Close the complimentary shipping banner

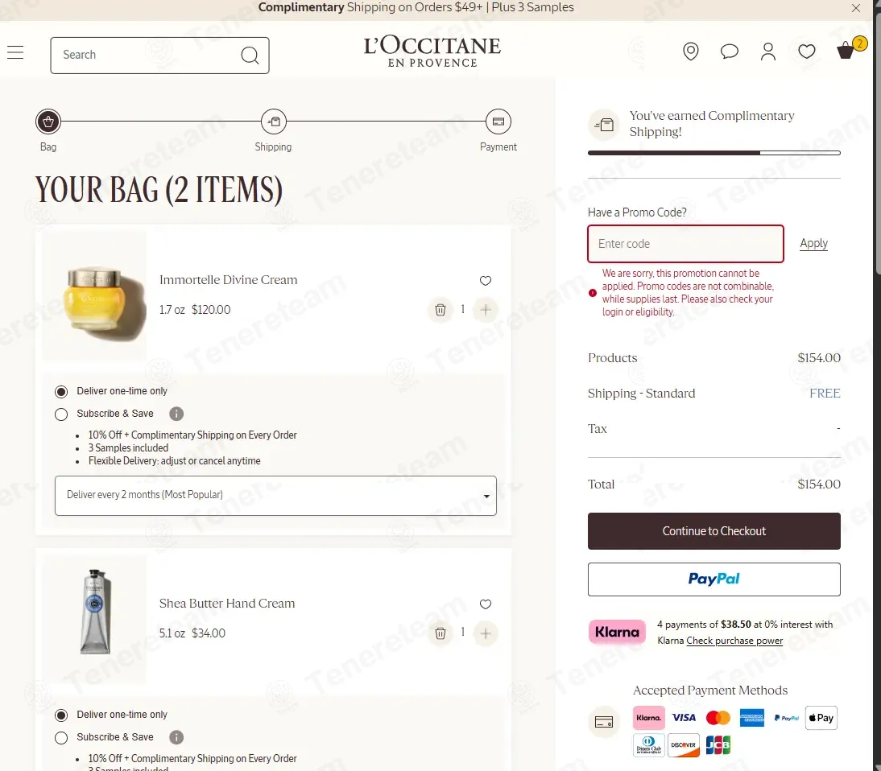(x=856, y=8)
